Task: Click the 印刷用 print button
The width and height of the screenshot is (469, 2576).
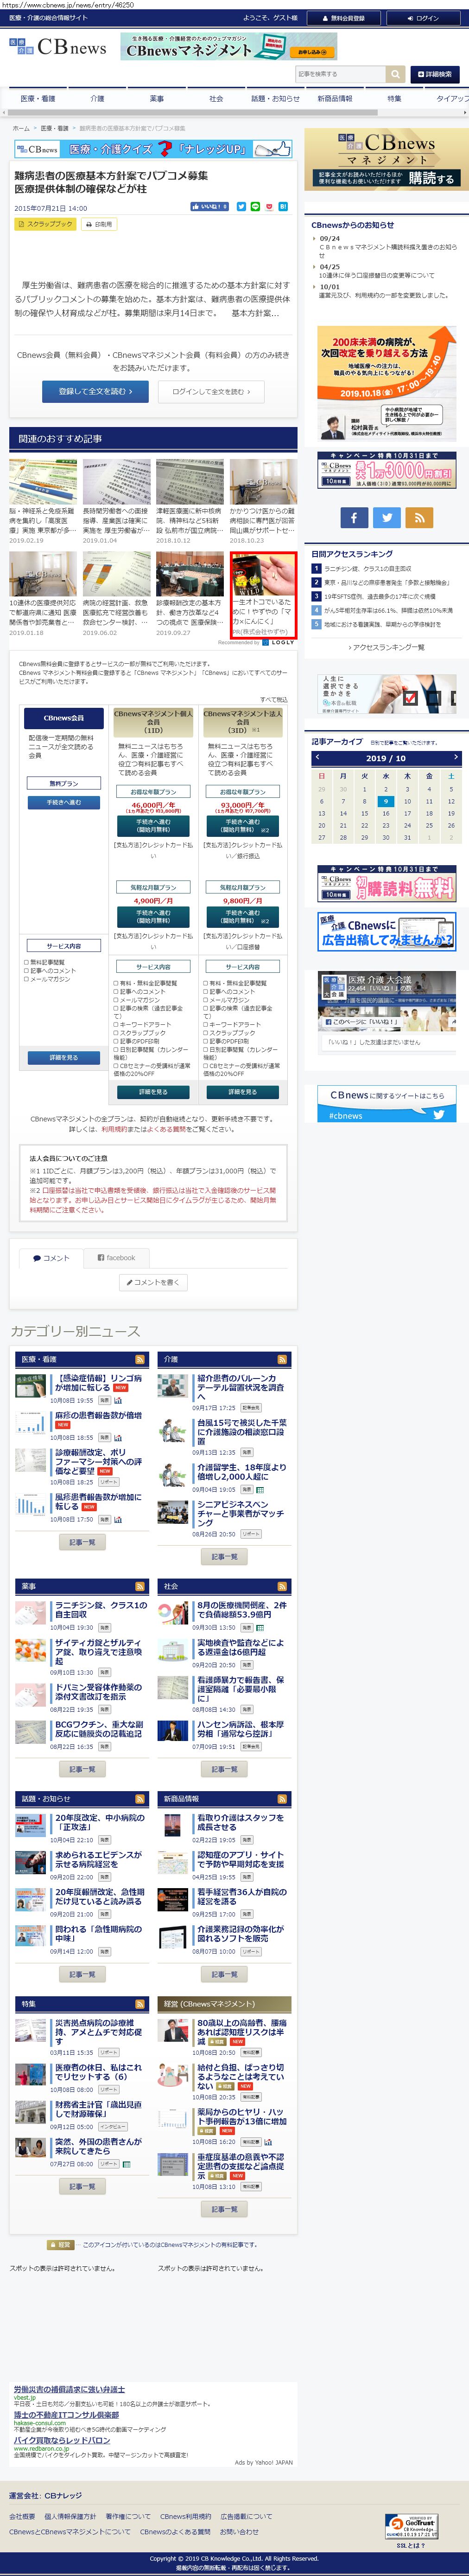Action: coord(99,225)
